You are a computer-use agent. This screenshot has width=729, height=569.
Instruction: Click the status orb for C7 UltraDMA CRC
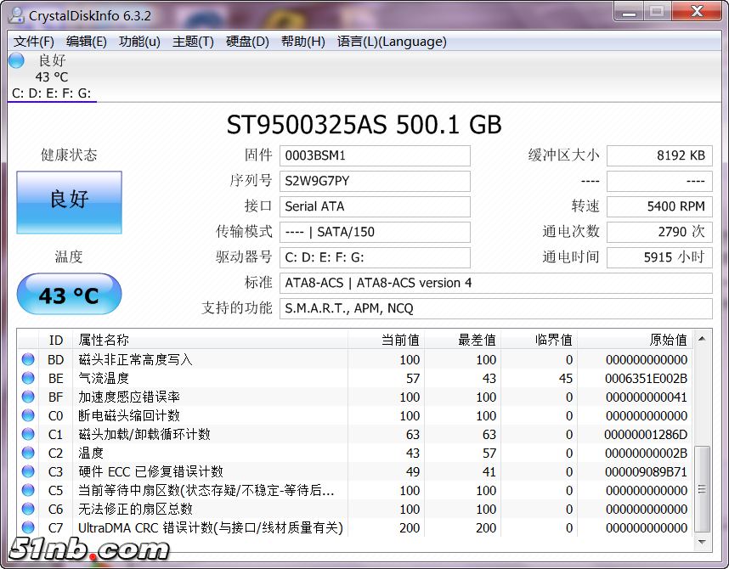point(28,527)
